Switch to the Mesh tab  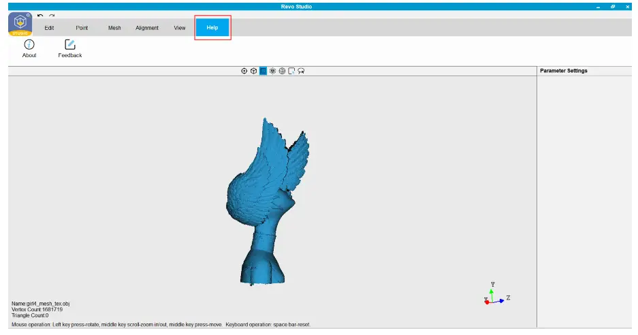[114, 28]
